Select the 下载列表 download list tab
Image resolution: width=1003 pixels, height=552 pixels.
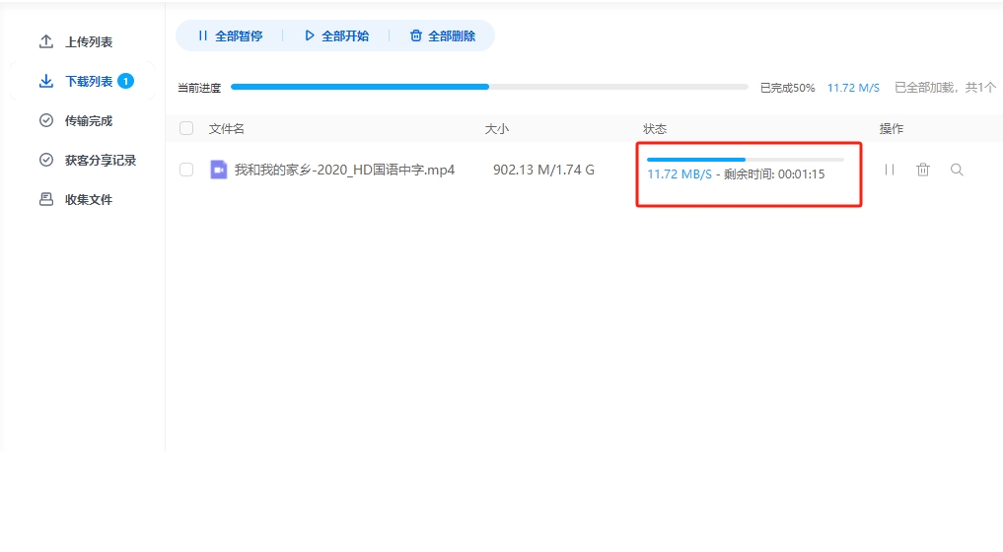click(x=82, y=81)
